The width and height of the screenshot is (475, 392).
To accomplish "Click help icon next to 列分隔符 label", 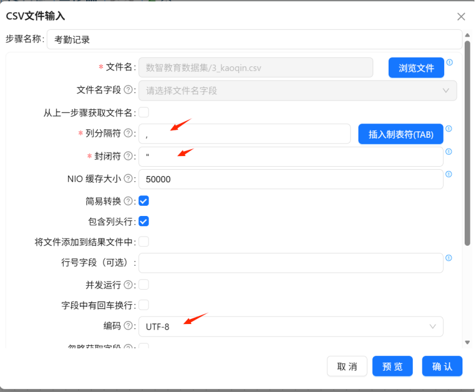I will (129, 133).
